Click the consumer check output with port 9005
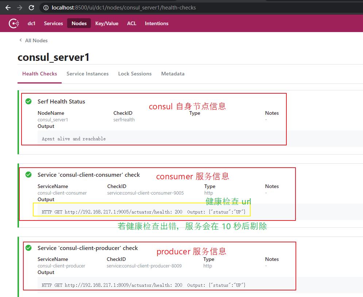 (143, 212)
